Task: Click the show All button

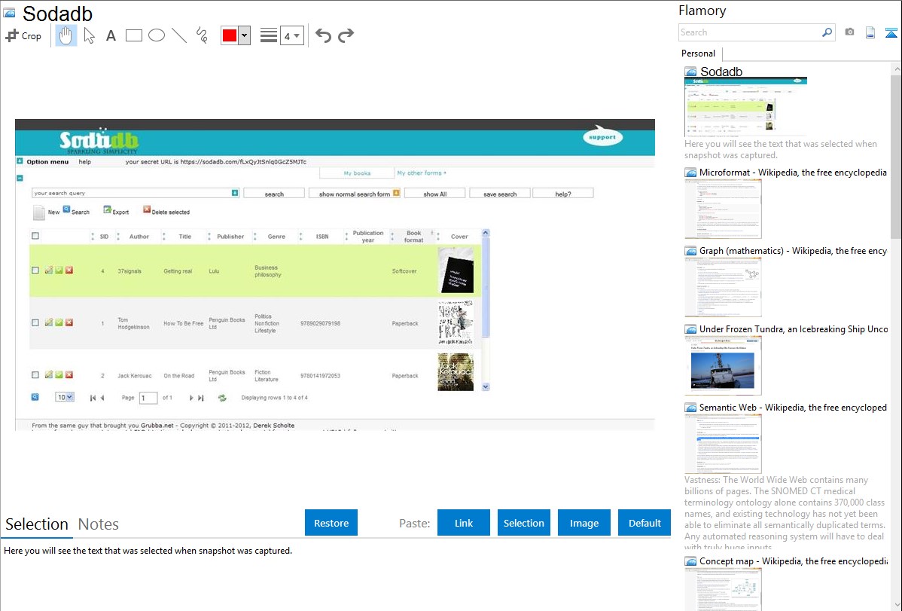Action: 435,194
